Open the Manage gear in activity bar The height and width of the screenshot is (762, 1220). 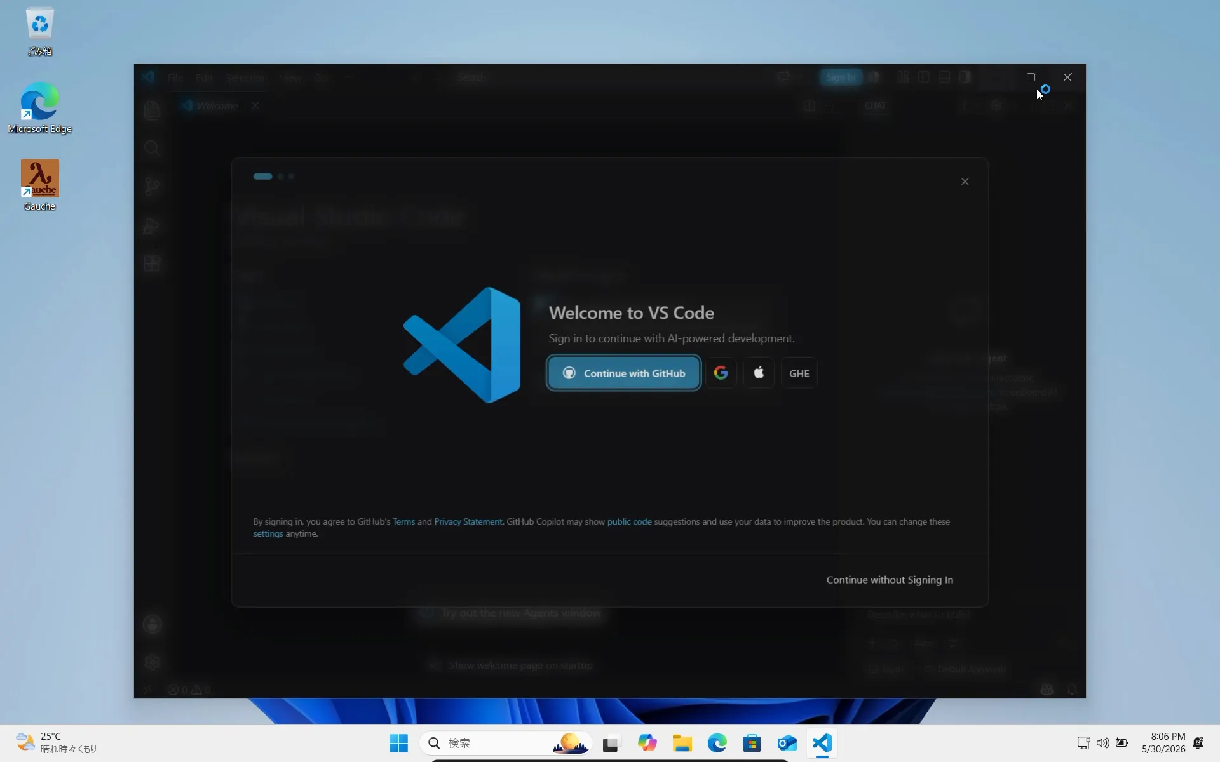pos(152,662)
